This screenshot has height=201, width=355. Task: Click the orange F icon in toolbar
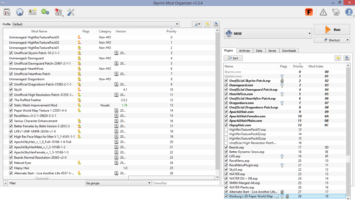[309, 12]
